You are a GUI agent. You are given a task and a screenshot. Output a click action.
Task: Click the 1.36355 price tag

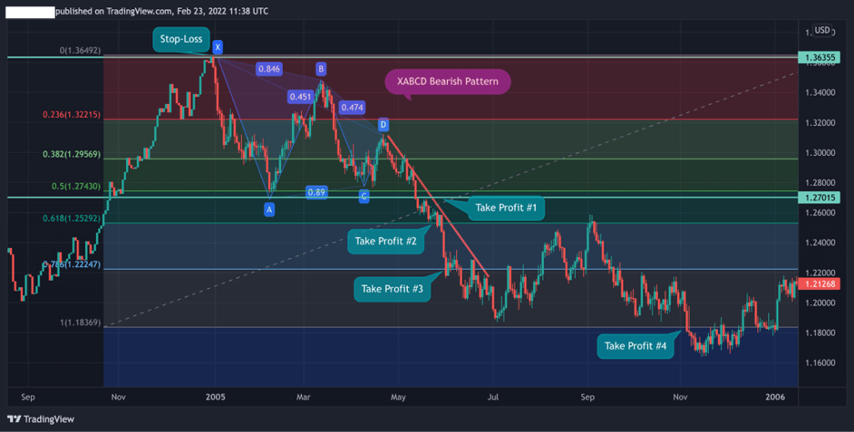coord(819,57)
